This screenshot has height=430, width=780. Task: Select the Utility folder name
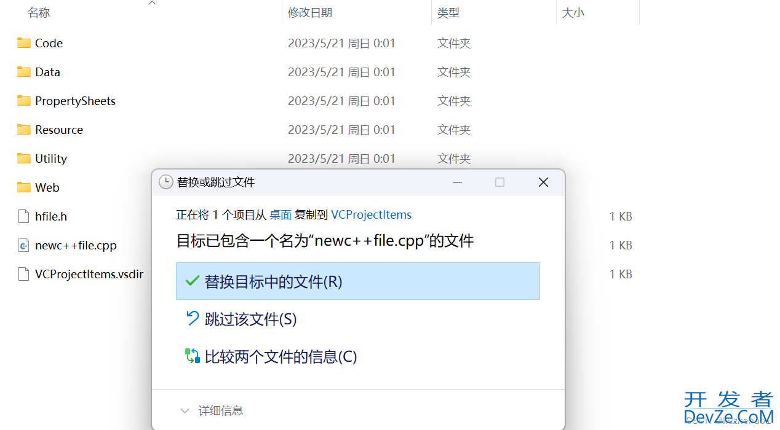coord(51,158)
